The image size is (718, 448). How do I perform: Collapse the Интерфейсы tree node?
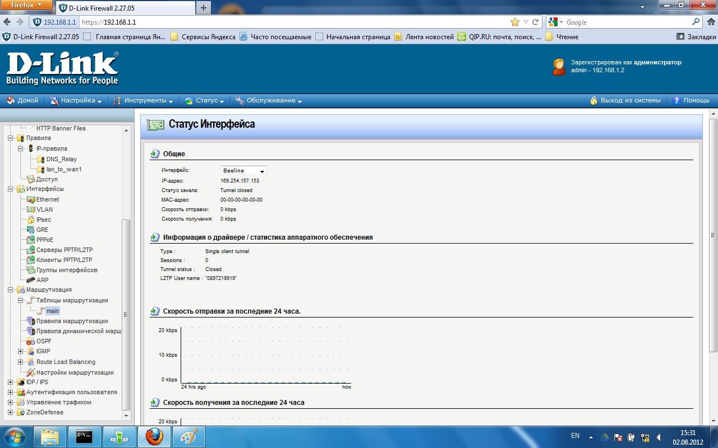point(10,189)
